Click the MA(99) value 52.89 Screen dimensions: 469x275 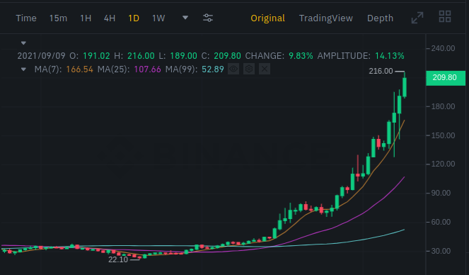click(213, 69)
